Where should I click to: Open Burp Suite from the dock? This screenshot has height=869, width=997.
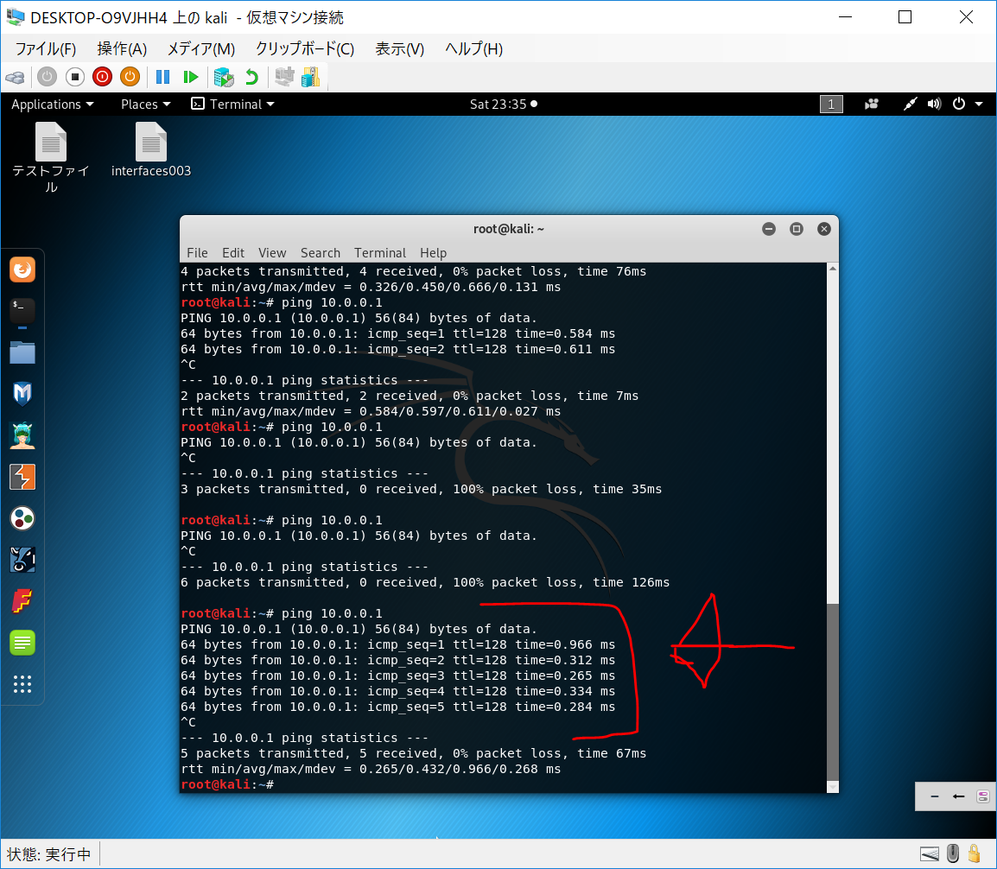point(22,477)
